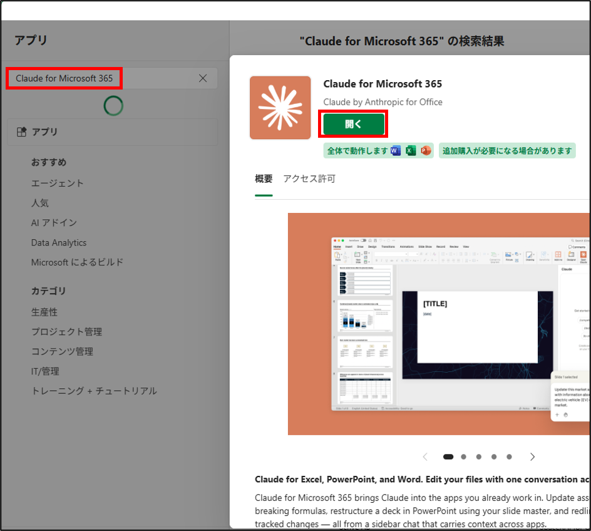The height and width of the screenshot is (531, 591).
Task: Select the PowerPoint icon in the compatibility badge
Action: pos(426,151)
